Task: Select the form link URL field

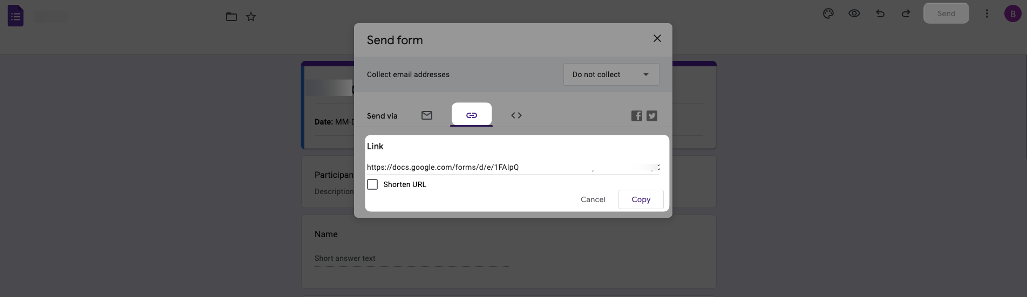Action: coord(513,168)
